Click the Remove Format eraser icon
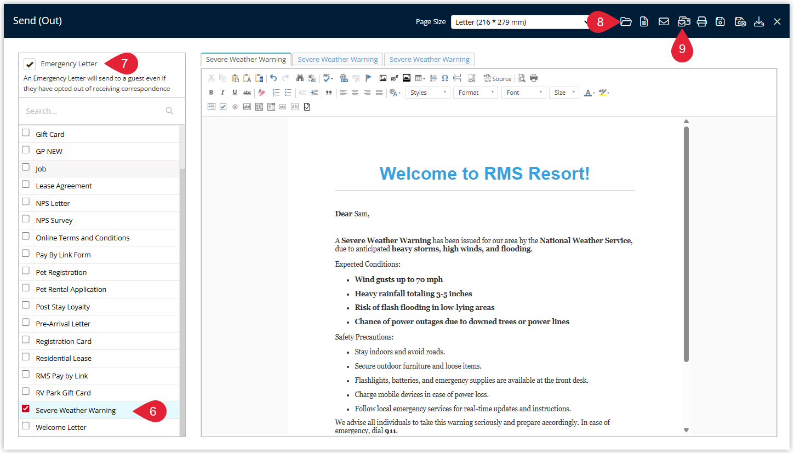 pyautogui.click(x=261, y=93)
